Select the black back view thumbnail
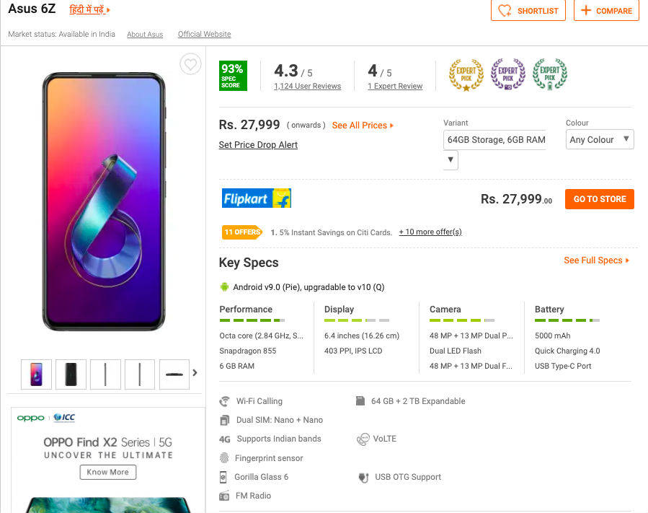Image resolution: width=648 pixels, height=513 pixels. (71, 374)
